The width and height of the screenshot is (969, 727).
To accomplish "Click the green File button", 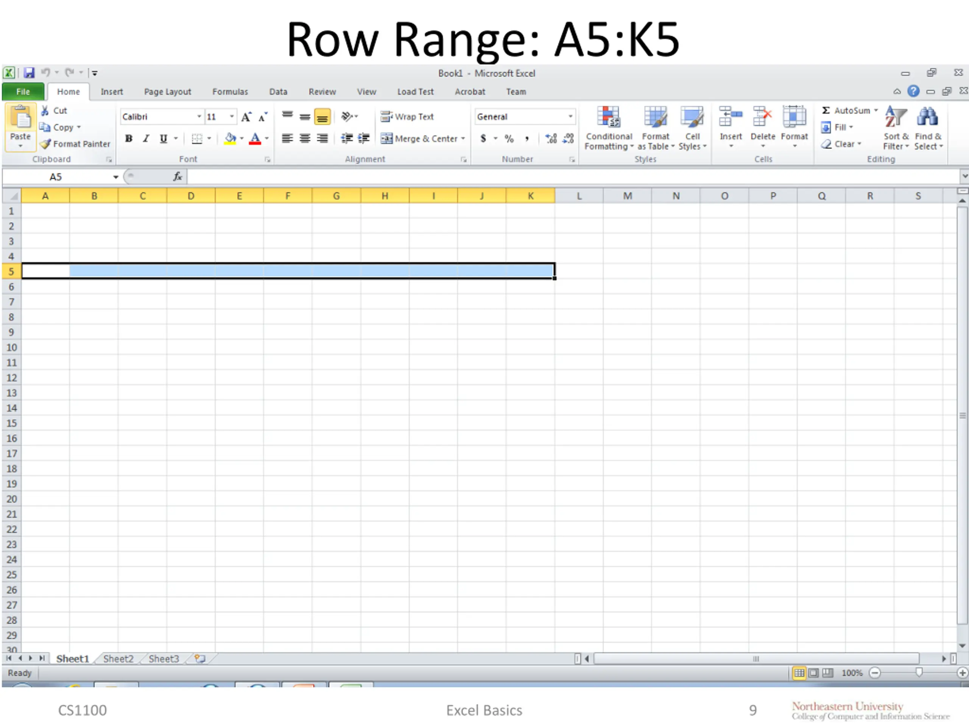I will (23, 92).
